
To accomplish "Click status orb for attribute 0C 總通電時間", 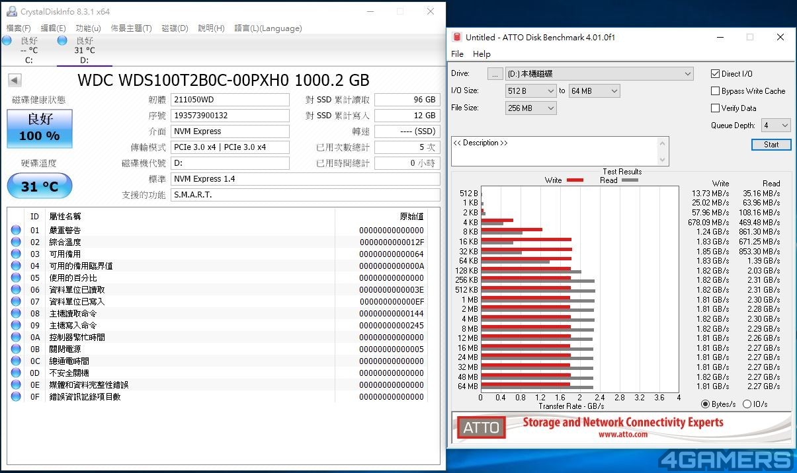I will pyautogui.click(x=16, y=361).
